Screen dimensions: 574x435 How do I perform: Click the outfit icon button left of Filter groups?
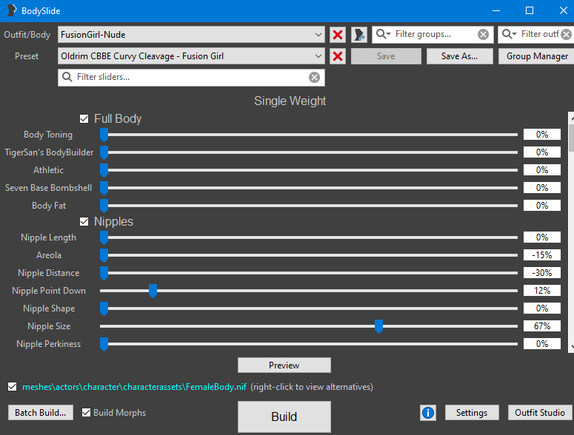359,35
